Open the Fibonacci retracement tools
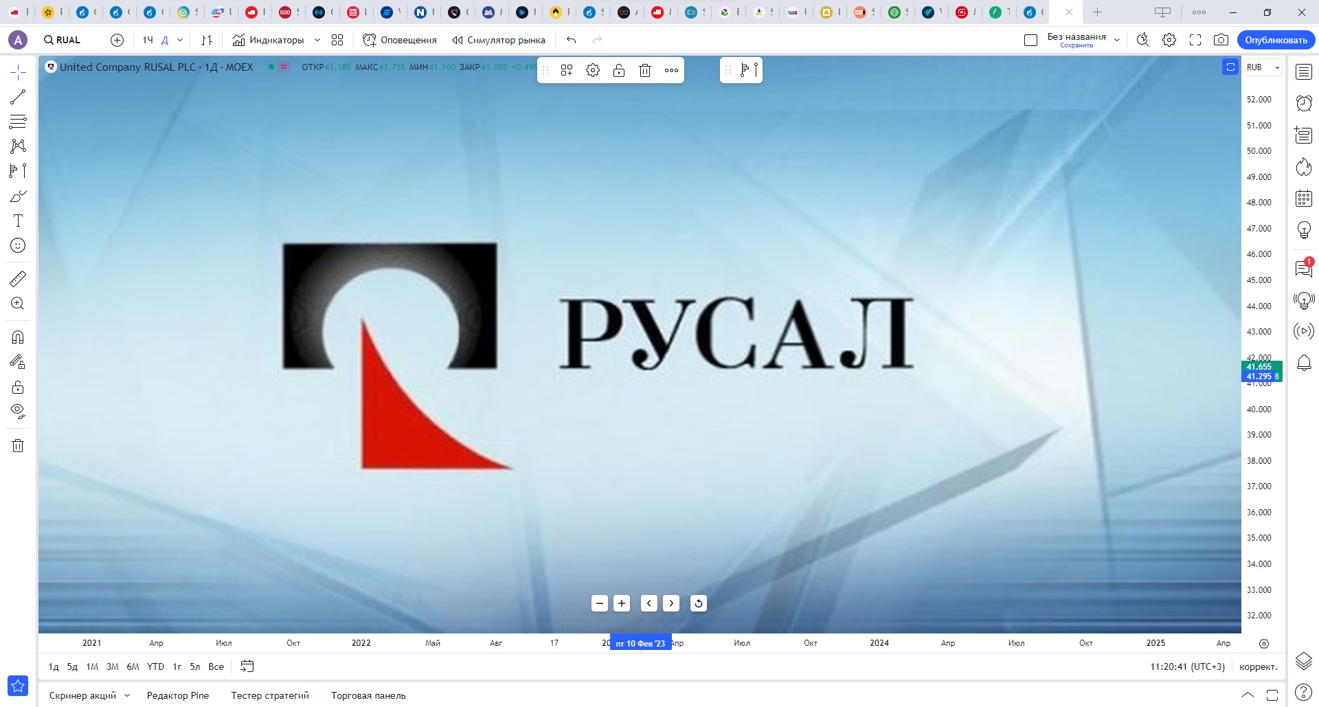Viewport: 1319px width, 707px height. pos(18,122)
